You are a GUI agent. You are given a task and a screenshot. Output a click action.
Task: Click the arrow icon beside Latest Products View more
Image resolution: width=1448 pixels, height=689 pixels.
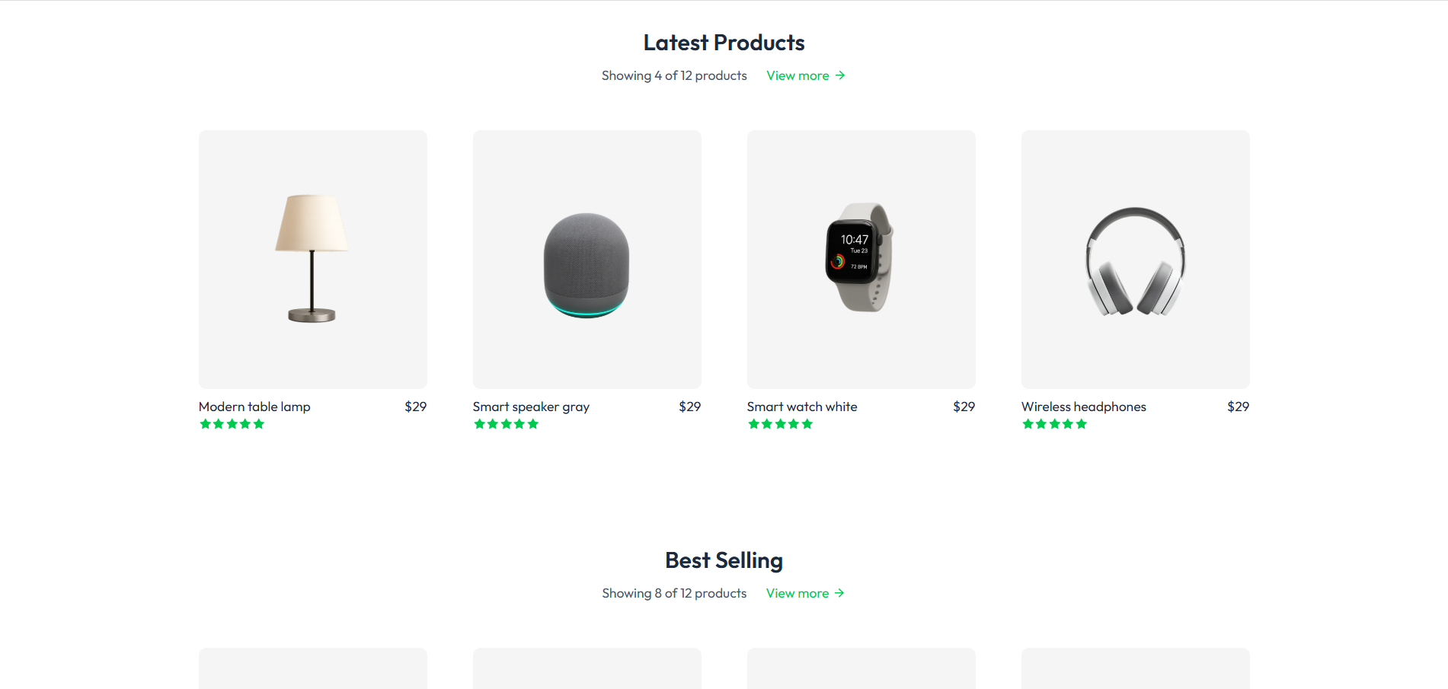click(x=840, y=76)
